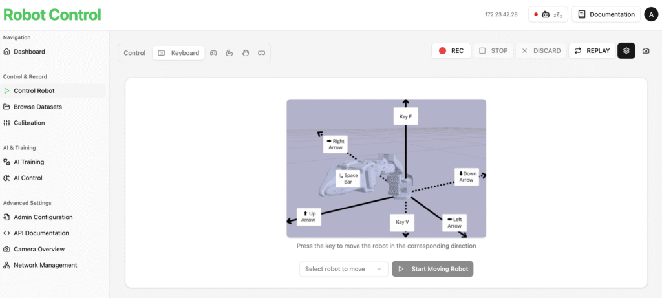
Task: Choose the hand tracking control icon
Action: (246, 53)
